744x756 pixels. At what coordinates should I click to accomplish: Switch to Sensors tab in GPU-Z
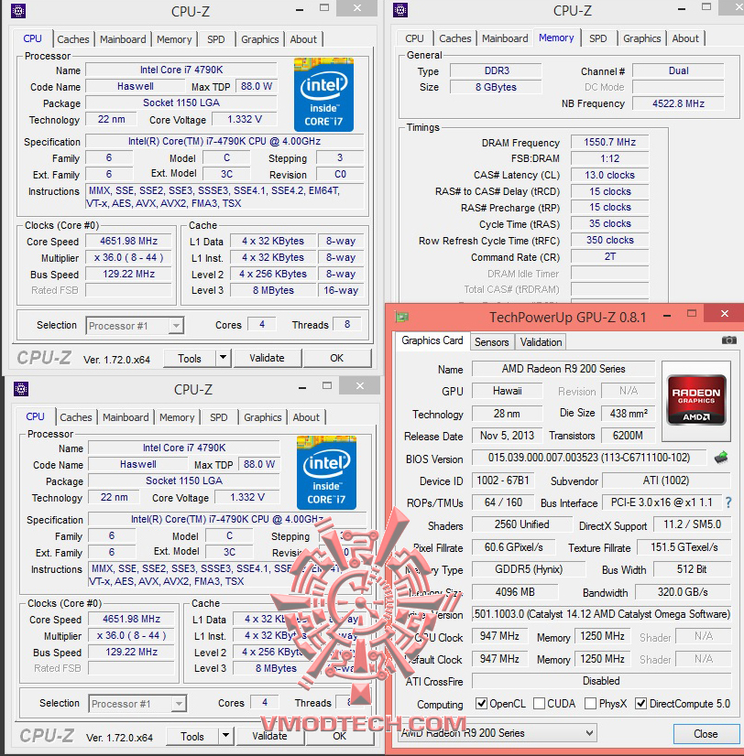(491, 341)
